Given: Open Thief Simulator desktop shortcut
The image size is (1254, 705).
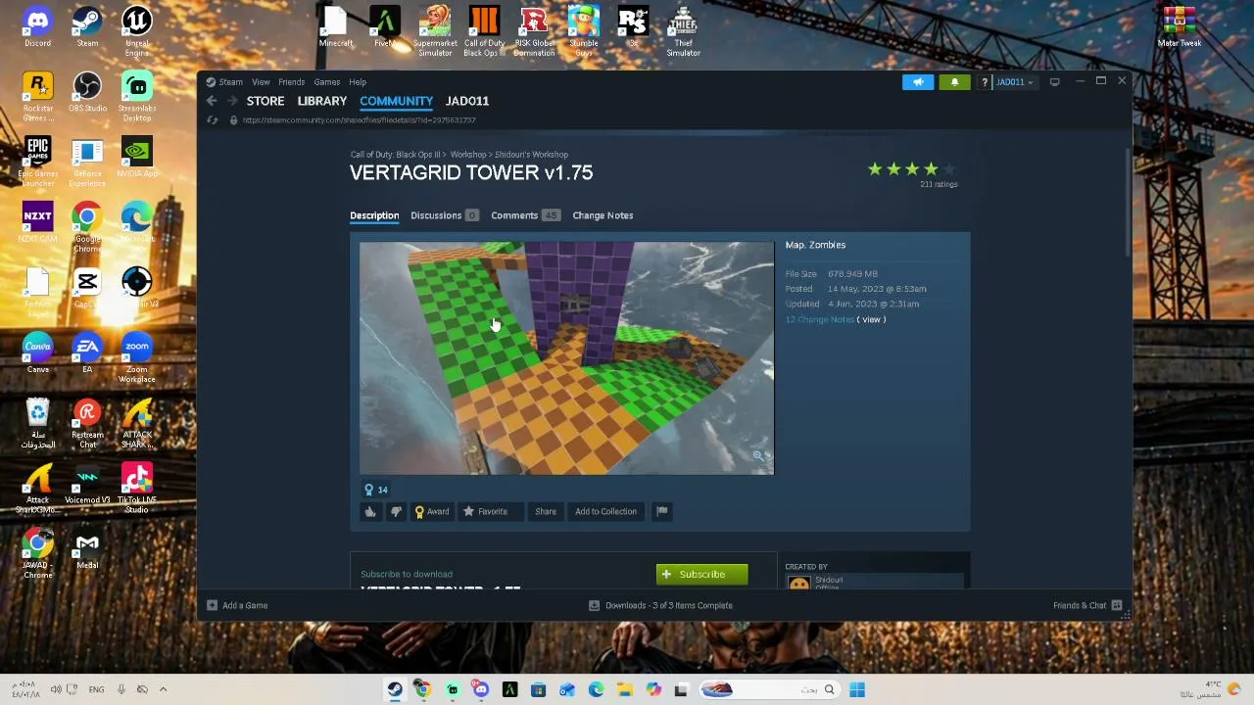Looking at the screenshot, I should click(683, 32).
